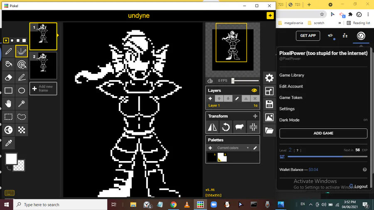Select the black palette color 1
Screen dimensions: 374x210
click(212, 157)
